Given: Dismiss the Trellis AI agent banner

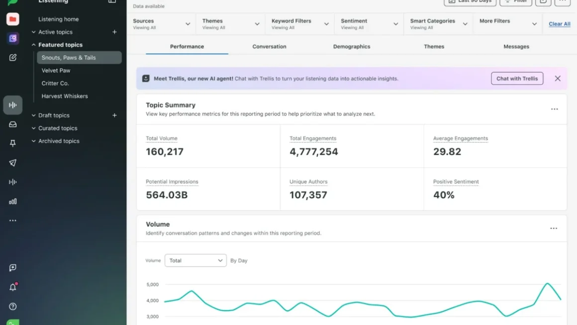Looking at the screenshot, I should click(x=558, y=79).
